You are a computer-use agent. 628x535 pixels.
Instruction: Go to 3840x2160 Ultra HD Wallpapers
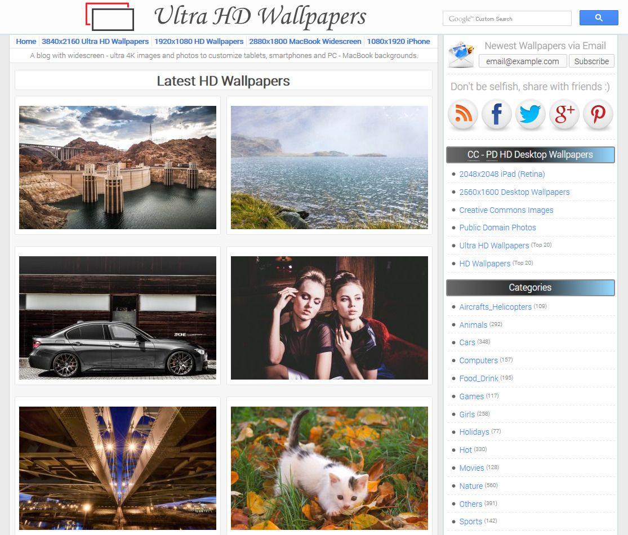95,41
